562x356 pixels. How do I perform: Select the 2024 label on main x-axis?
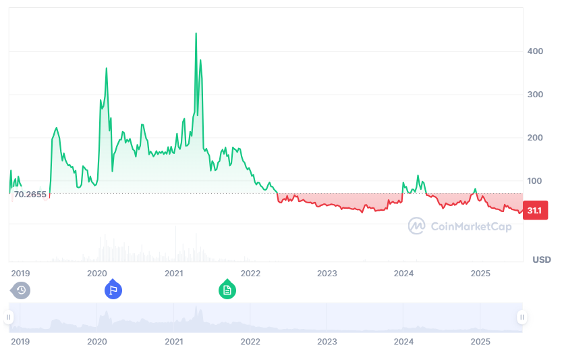pyautogui.click(x=403, y=273)
